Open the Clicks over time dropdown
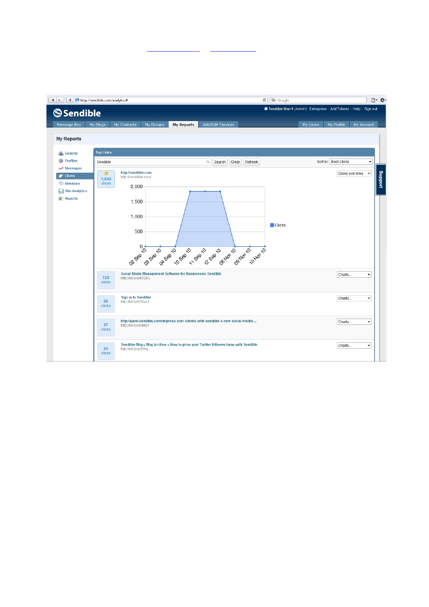429x607 pixels. tap(354, 174)
